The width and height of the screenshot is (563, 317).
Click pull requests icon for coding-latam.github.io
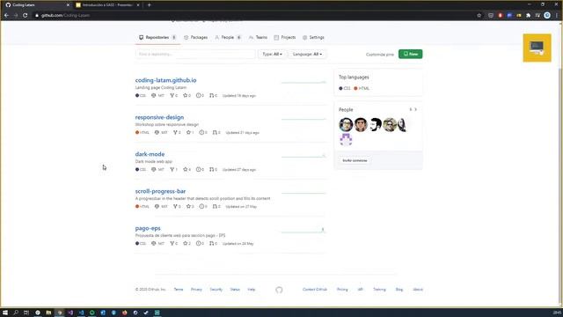(x=211, y=96)
